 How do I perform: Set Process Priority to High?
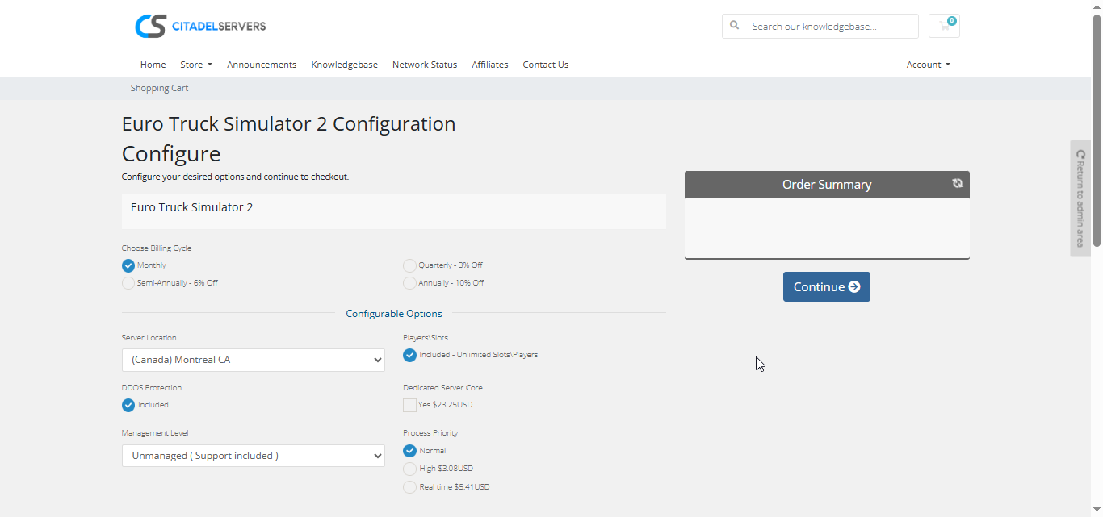click(x=410, y=469)
